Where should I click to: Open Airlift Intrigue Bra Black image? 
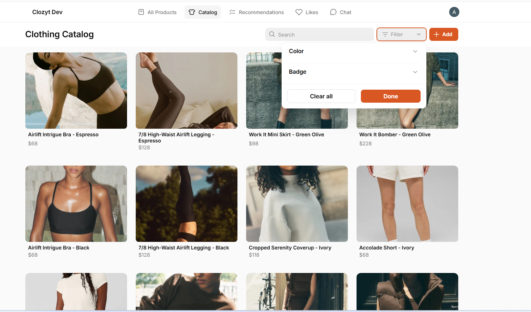click(76, 204)
